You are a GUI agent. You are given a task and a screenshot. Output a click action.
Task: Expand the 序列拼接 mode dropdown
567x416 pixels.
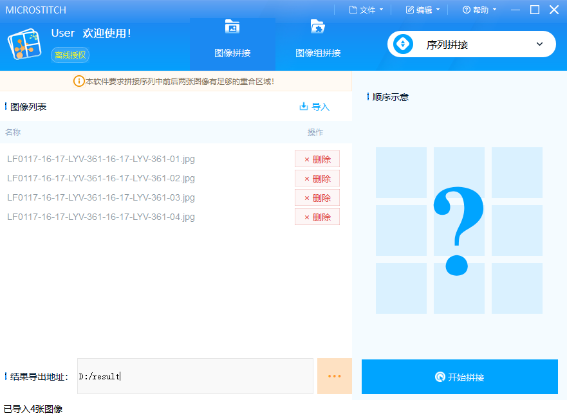click(x=539, y=44)
